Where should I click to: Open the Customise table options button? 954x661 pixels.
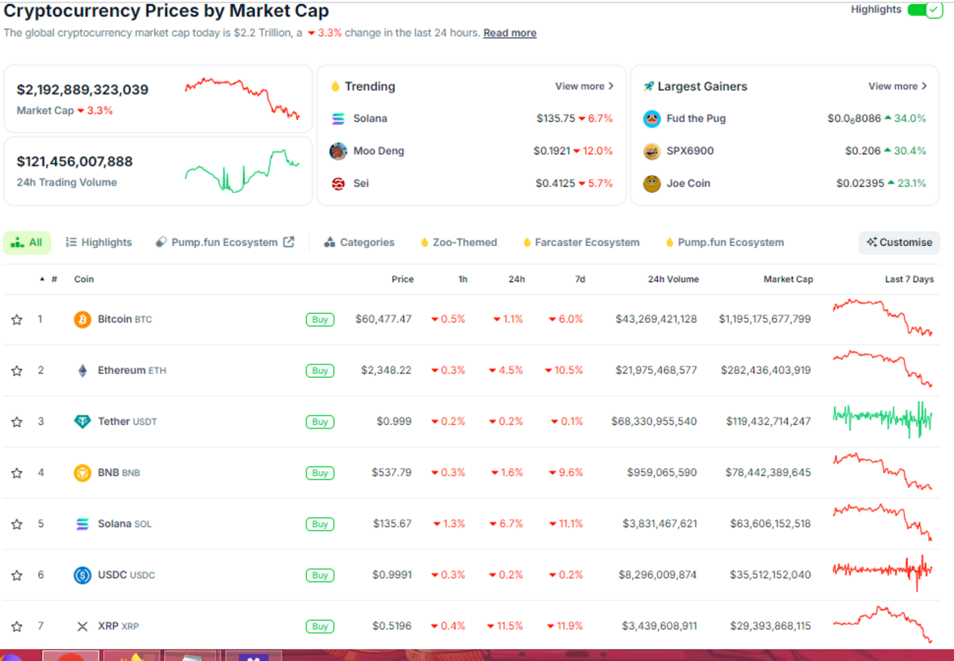click(899, 242)
